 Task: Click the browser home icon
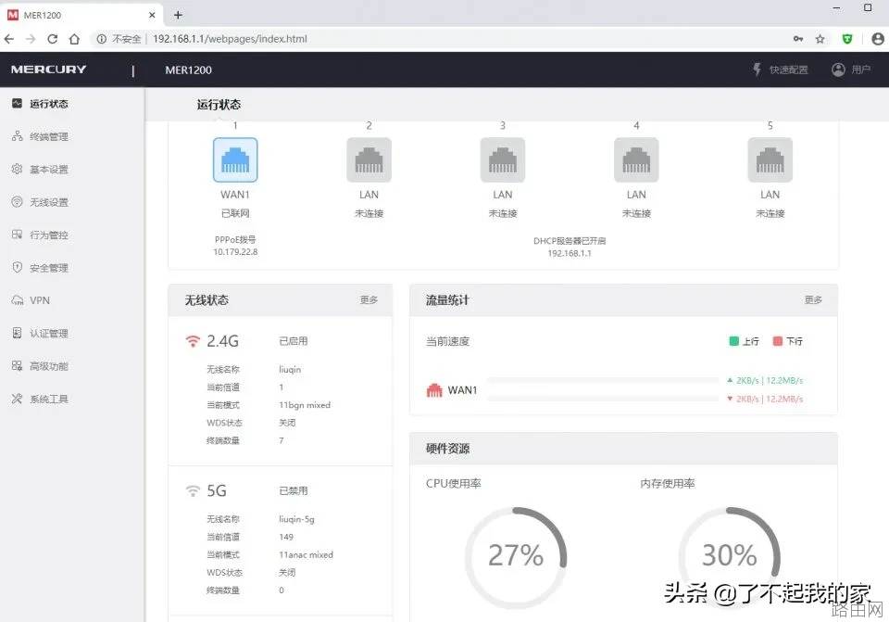coord(74,39)
